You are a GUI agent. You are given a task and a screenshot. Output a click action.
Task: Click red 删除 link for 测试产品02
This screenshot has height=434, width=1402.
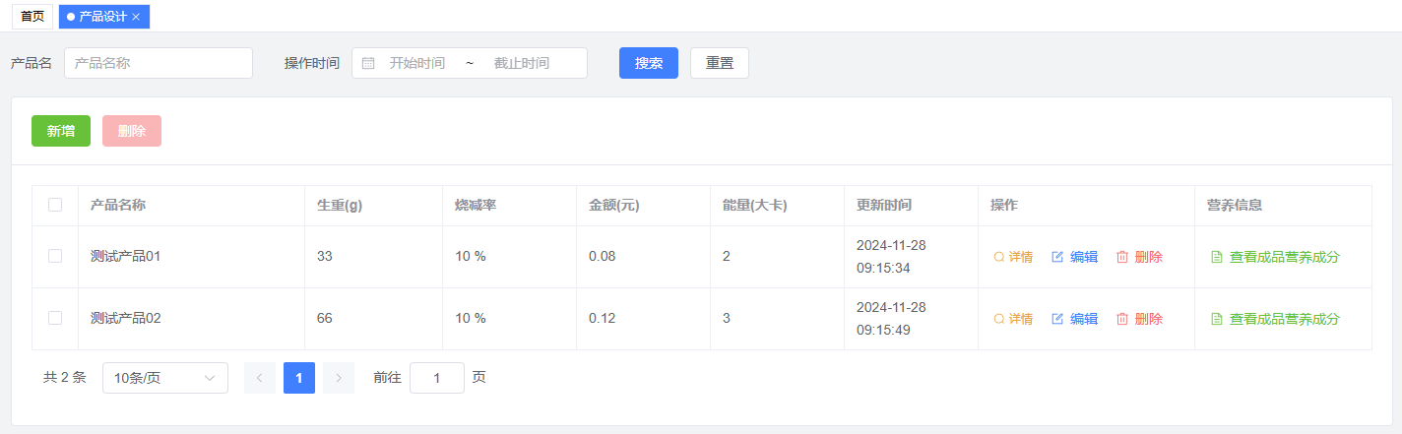click(1139, 319)
